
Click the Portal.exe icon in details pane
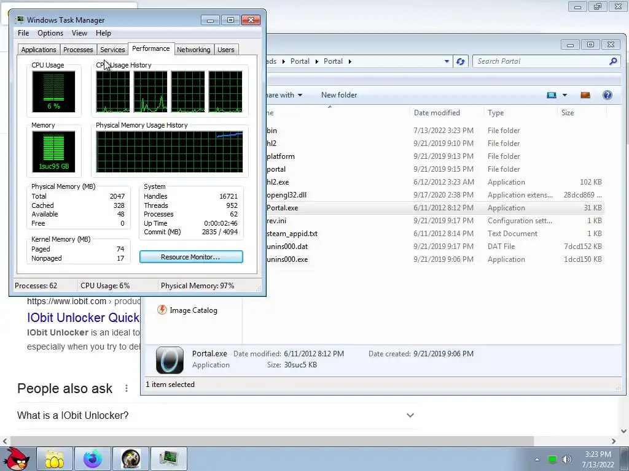tap(170, 360)
